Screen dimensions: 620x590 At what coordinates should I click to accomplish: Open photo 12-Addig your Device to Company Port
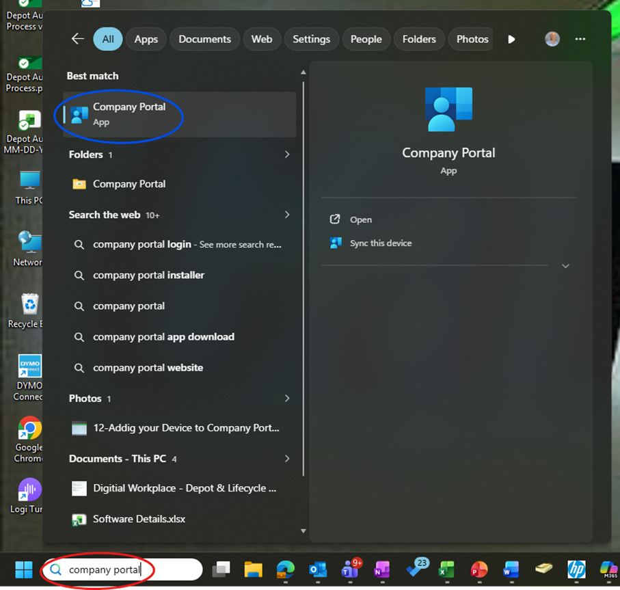point(180,428)
